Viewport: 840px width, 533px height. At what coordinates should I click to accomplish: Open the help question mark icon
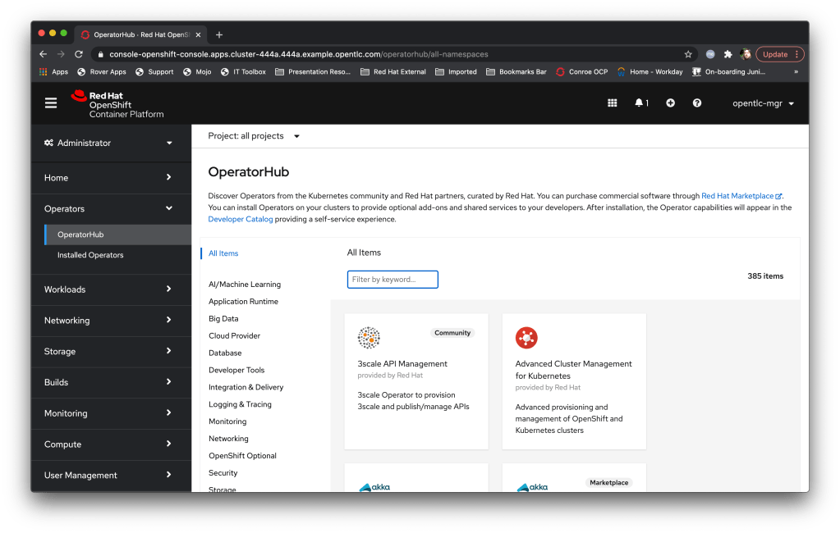click(697, 103)
